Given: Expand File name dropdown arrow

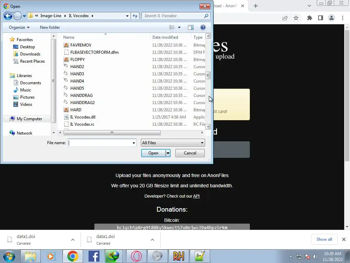Looking at the screenshot, I should [134, 143].
